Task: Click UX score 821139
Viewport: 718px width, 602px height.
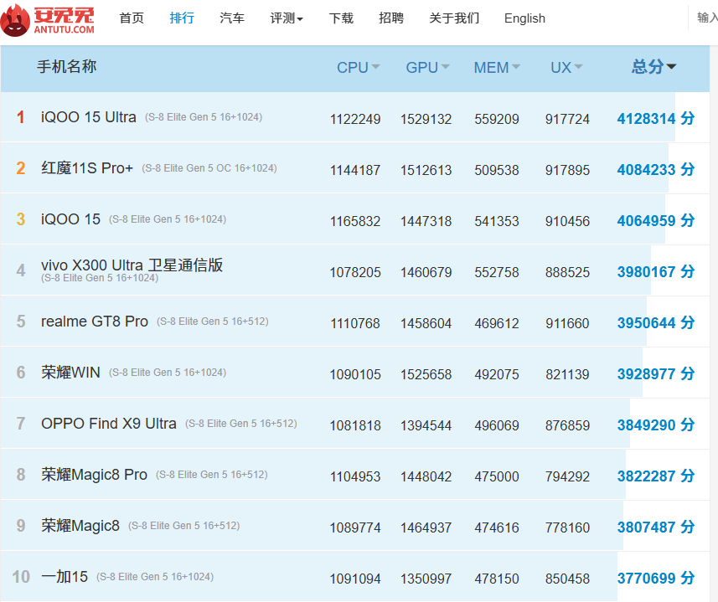Action: tap(567, 374)
